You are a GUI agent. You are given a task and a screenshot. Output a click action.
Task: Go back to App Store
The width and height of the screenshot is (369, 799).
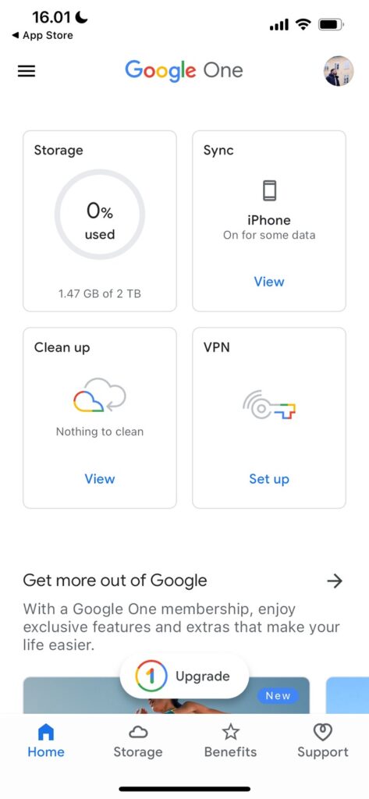point(42,35)
